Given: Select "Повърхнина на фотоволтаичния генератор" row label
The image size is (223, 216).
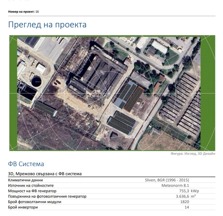Looking at the screenshot, I should 47,196.
